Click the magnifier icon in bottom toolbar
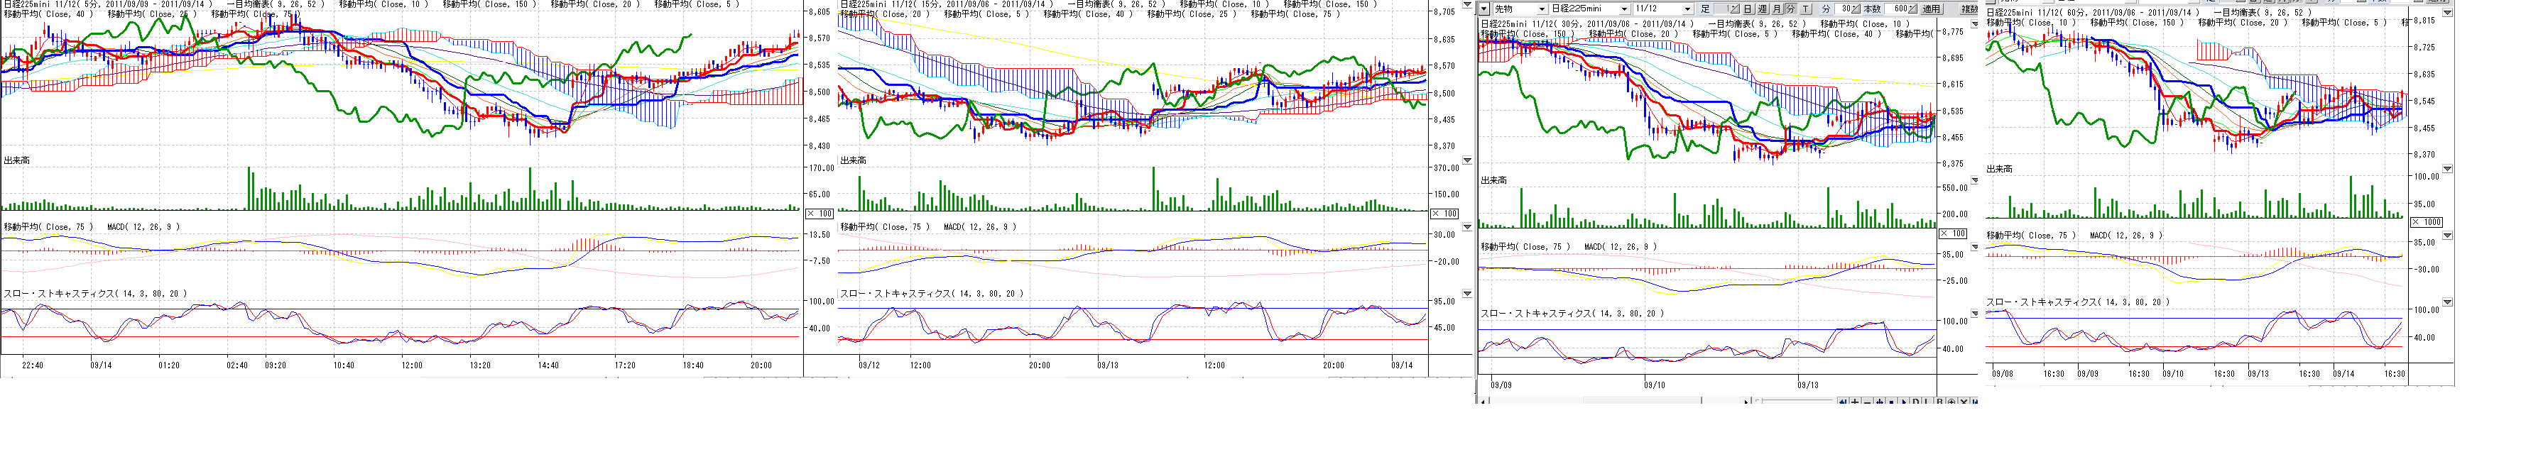Image resolution: width=2548 pixels, height=474 pixels. [x=1951, y=402]
